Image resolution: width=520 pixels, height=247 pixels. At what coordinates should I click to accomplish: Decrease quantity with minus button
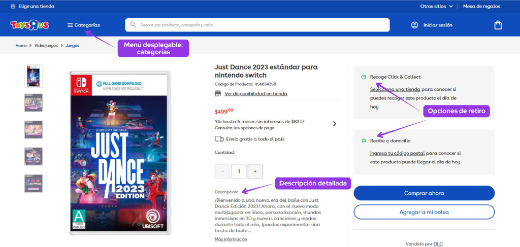(222, 171)
